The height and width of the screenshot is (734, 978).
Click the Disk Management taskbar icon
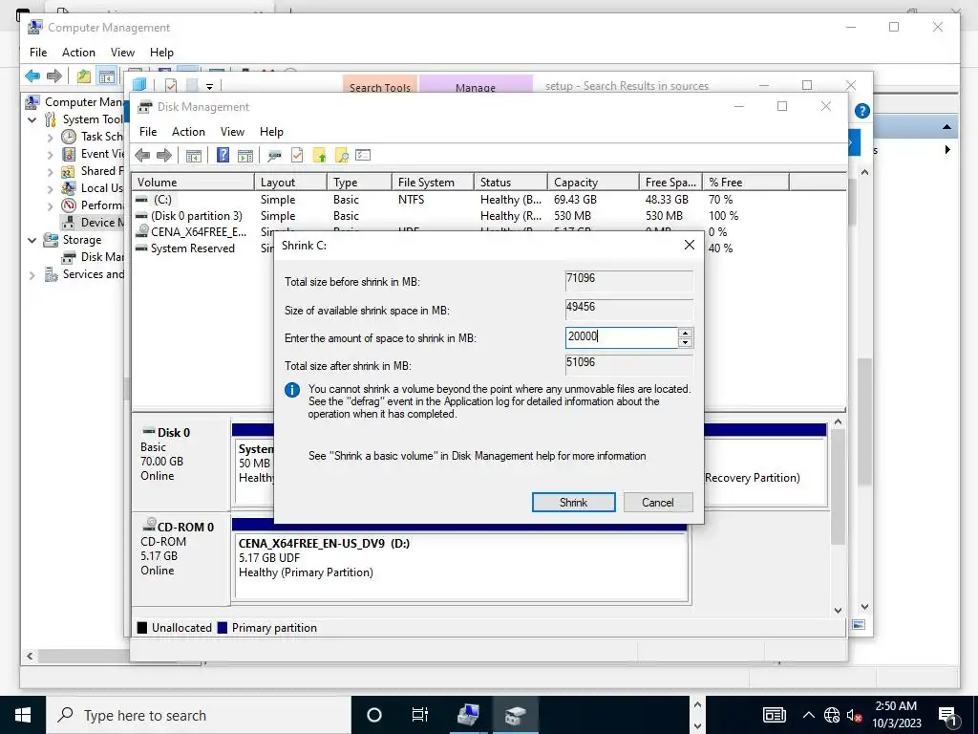point(515,715)
